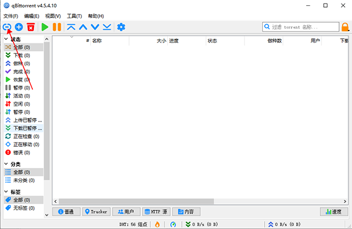Select the 做种 (0) status filter
The image size is (352, 229).
click(x=23, y=63)
